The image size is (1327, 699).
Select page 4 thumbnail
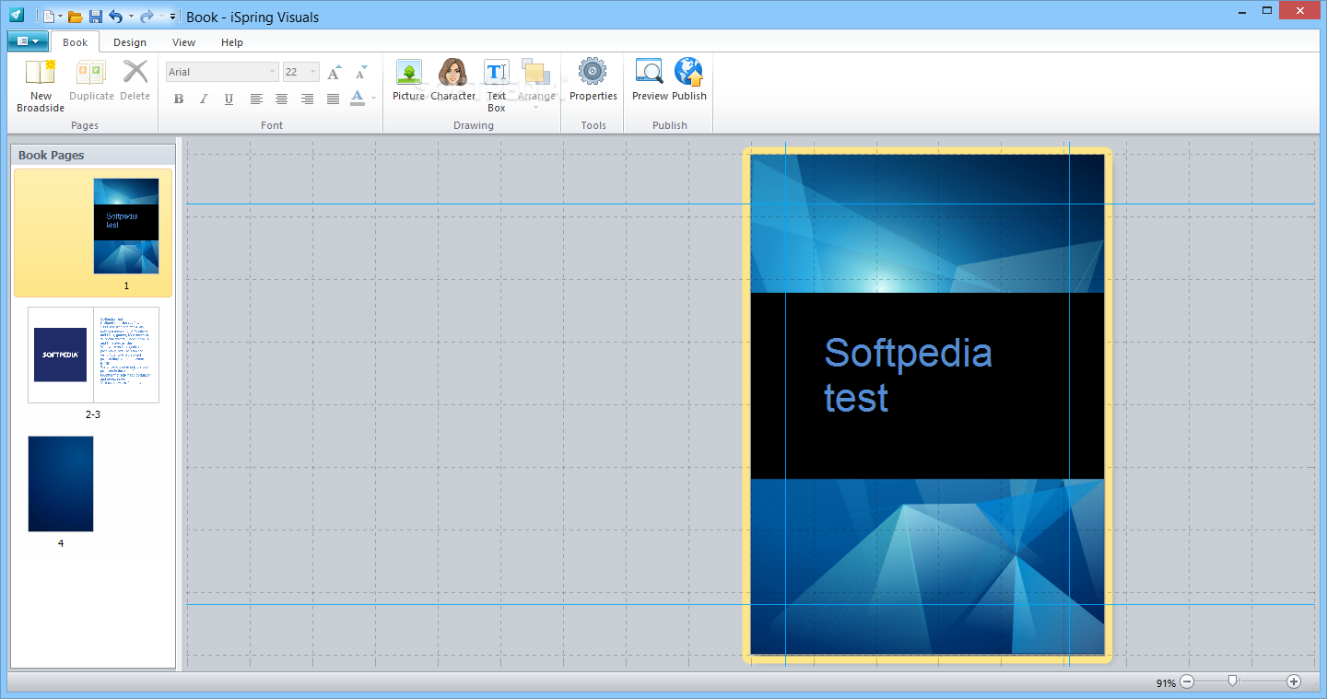click(x=61, y=483)
